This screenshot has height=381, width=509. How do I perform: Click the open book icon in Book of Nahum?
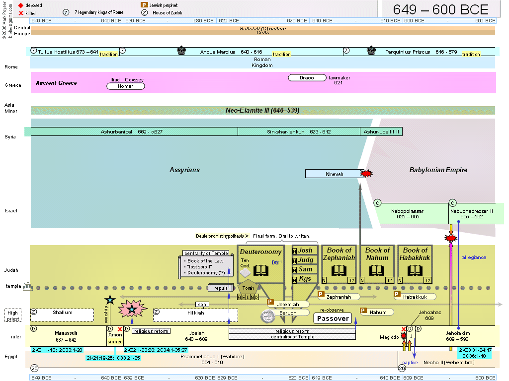click(x=377, y=270)
